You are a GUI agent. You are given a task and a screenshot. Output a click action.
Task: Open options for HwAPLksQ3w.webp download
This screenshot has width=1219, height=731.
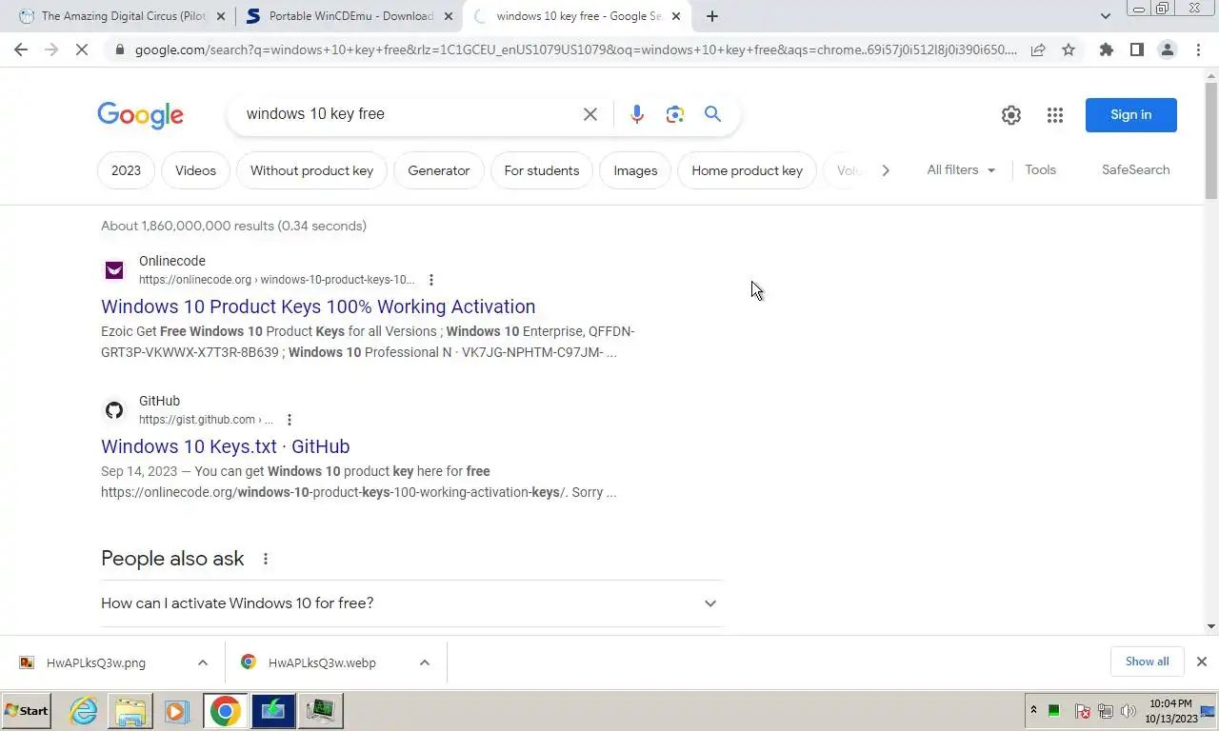(425, 662)
